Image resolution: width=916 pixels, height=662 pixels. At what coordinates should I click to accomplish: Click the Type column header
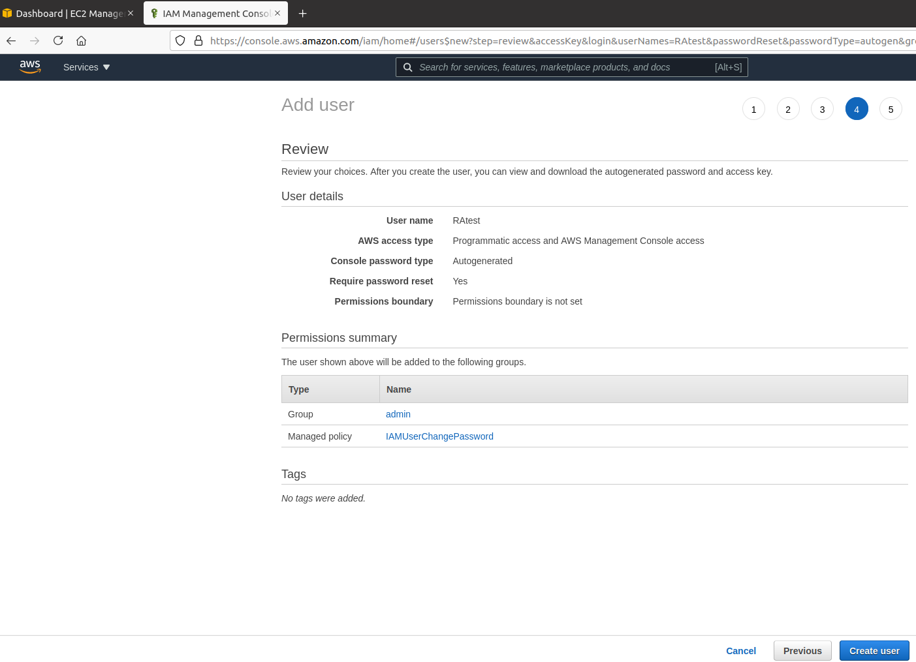pos(330,389)
